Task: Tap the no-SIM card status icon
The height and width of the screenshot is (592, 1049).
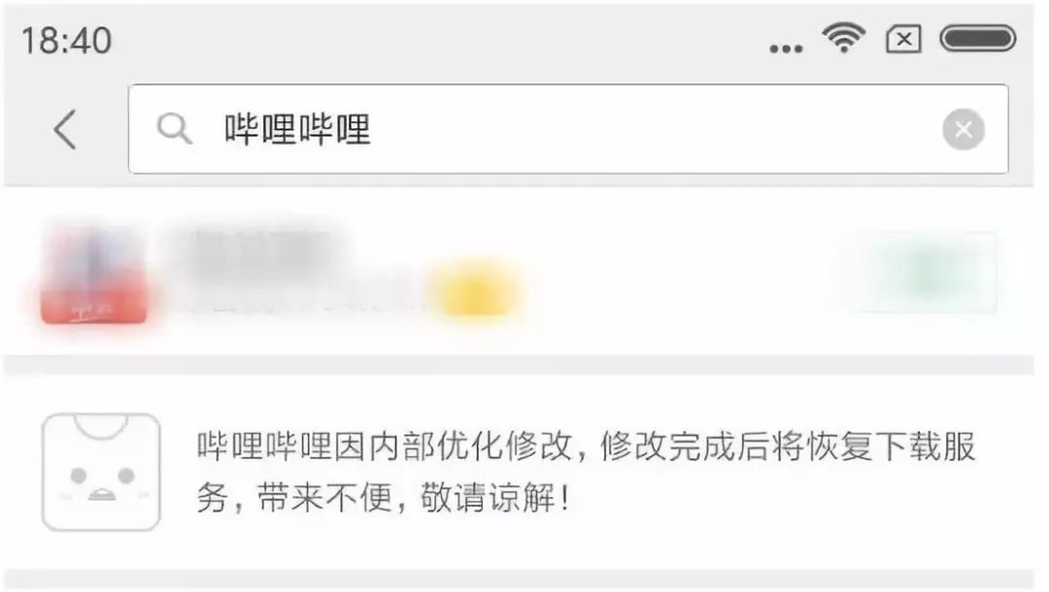Action: pyautogui.click(x=904, y=39)
